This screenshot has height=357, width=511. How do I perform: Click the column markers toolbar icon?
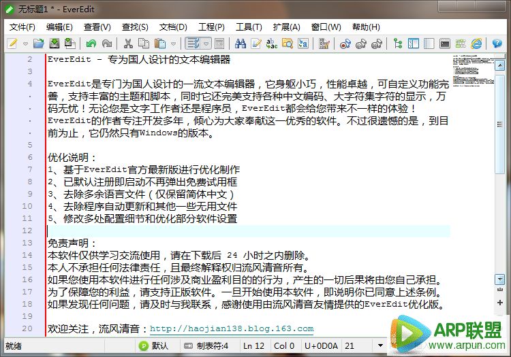(x=324, y=44)
